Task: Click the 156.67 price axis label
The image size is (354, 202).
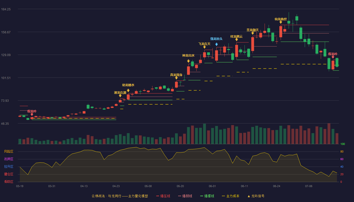Action: pyautogui.click(x=6, y=32)
